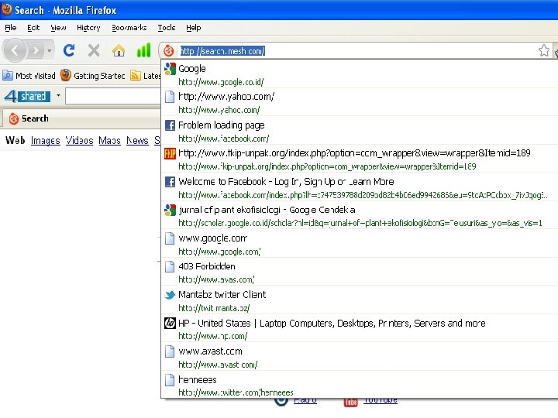Select HP United States suggestion
Viewport: 558px width, 418px height.
(360, 329)
